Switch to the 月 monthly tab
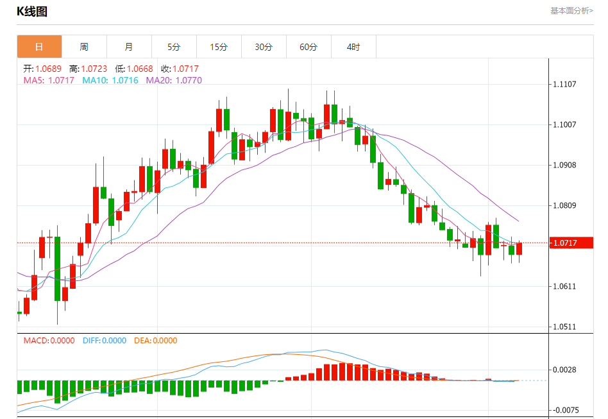This screenshot has width=608, height=419. coord(129,47)
